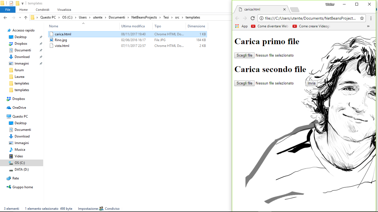378x212 pixels.
Task: Go up one folder level in Explorer
Action: pyautogui.click(x=26, y=17)
